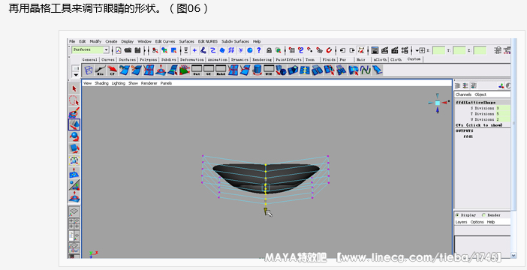This screenshot has width=527, height=270.
Task: Enable Snap to curves icon
Action: [301, 50]
